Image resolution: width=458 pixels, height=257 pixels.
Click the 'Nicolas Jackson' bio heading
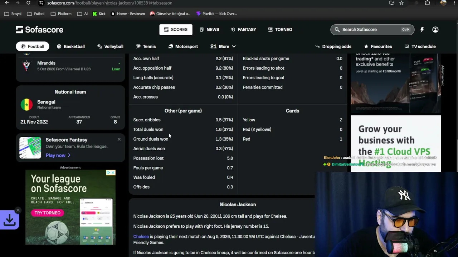pos(238,205)
